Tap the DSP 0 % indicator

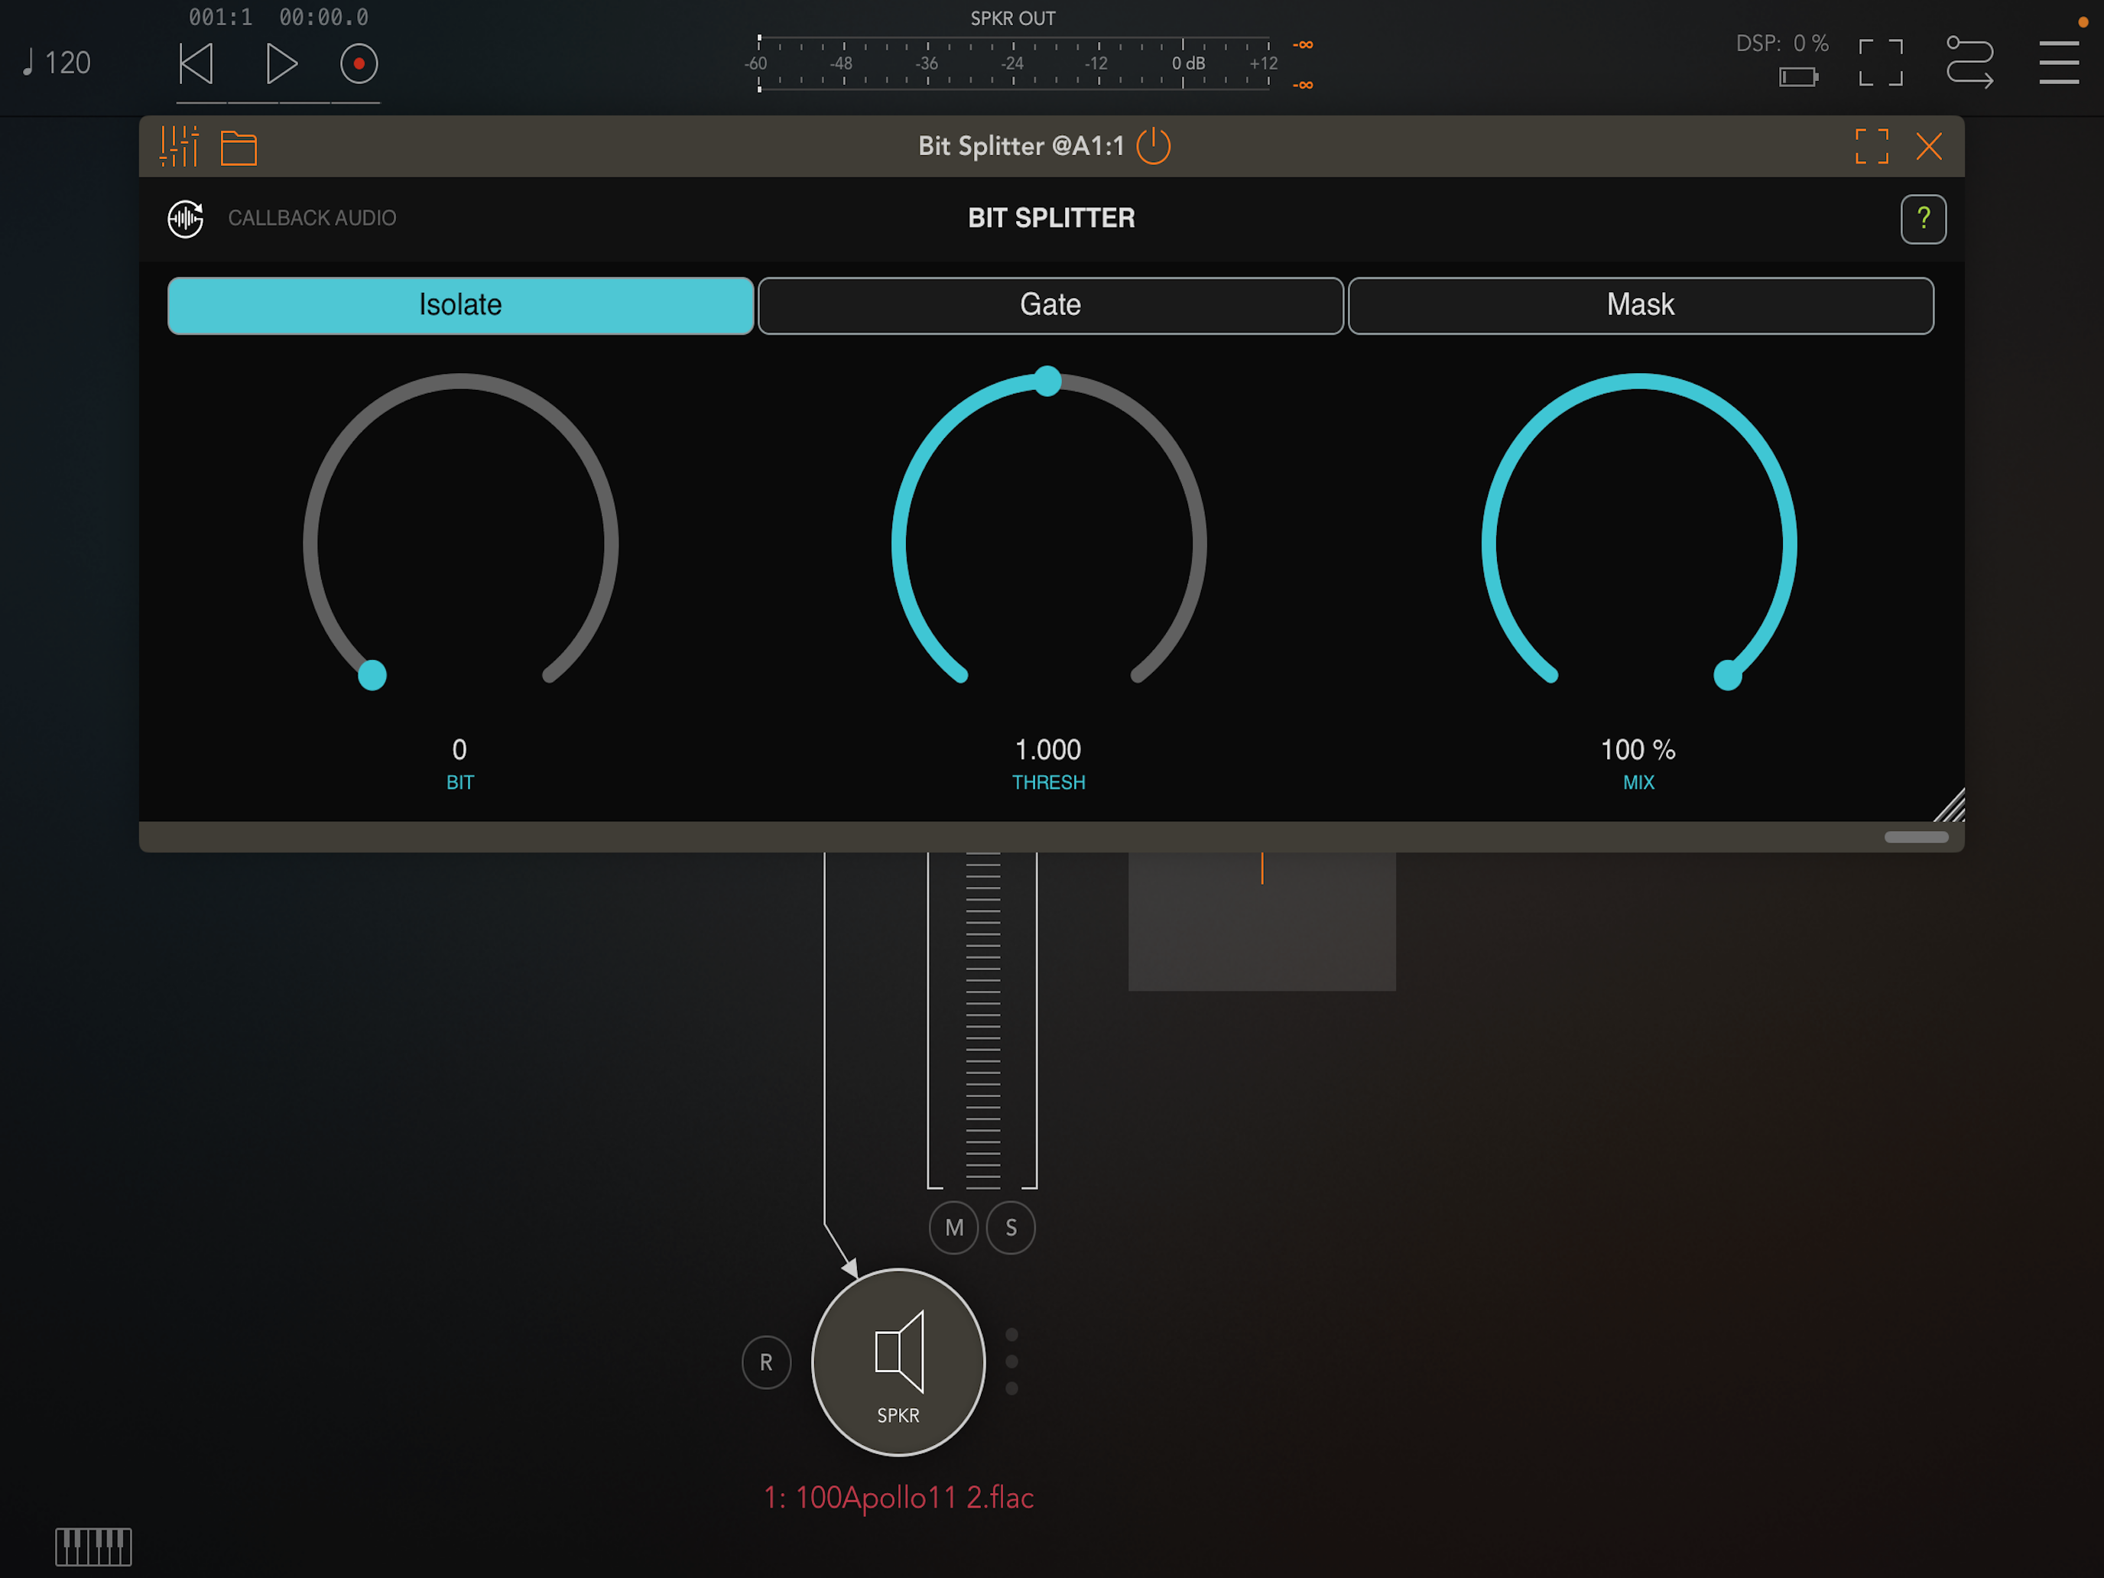(1781, 44)
